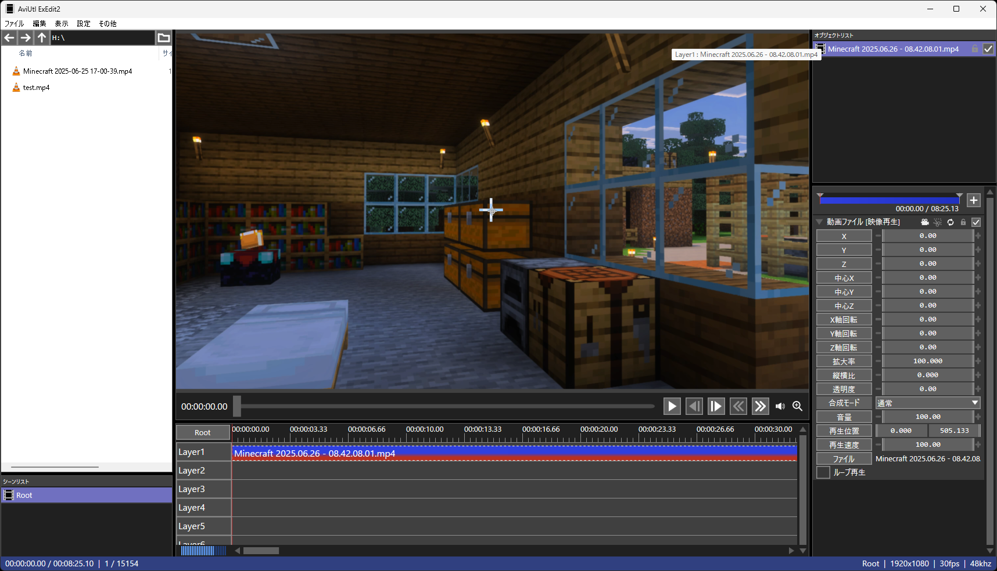997x571 pixels.
Task: Go back in the file browser
Action: pyautogui.click(x=9, y=38)
